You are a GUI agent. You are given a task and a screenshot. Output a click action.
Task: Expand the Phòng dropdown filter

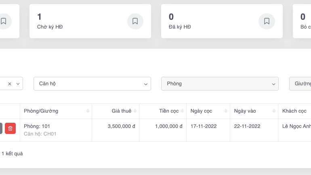pyautogui.click(x=220, y=84)
